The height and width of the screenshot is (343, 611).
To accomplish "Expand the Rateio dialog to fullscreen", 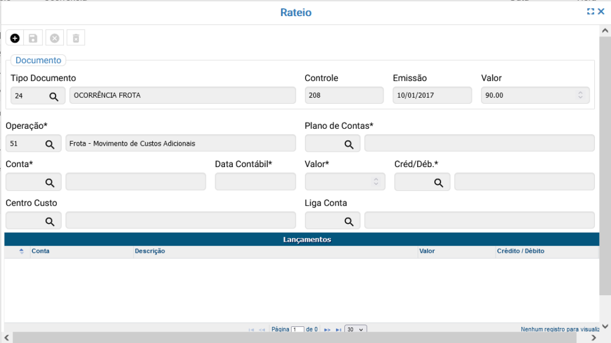I will click(591, 11).
